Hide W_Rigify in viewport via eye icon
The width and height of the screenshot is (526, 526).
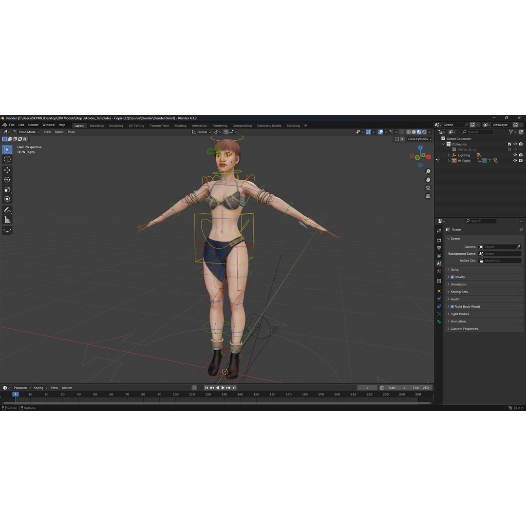pos(515,160)
